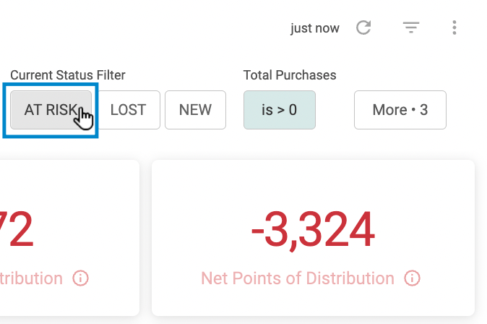The height and width of the screenshot is (324, 487).
Task: Select the left tile showing 72
Action: 69,238
